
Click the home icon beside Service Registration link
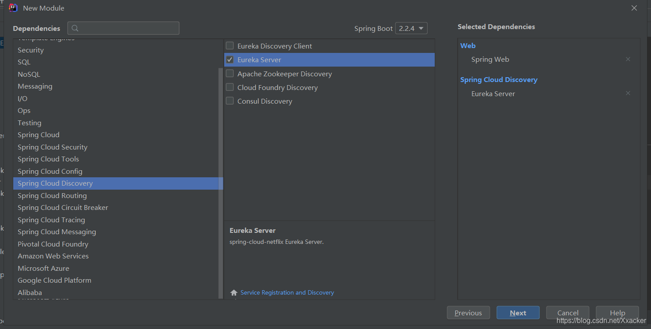click(x=234, y=292)
